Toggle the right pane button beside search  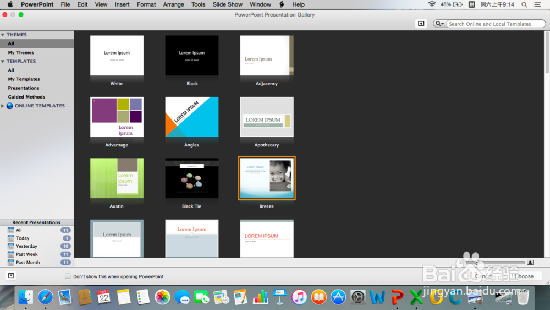click(421, 24)
